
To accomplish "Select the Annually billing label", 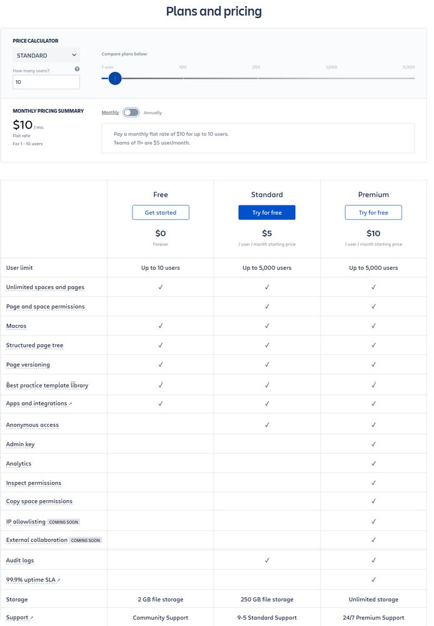I will (x=153, y=113).
